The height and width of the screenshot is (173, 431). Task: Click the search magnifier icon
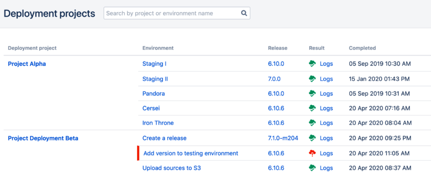244,13
